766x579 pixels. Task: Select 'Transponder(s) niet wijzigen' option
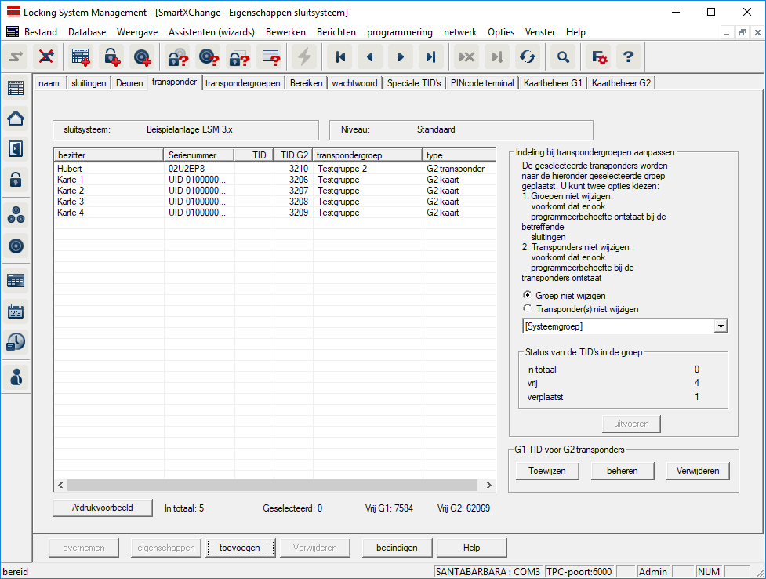pyautogui.click(x=528, y=309)
